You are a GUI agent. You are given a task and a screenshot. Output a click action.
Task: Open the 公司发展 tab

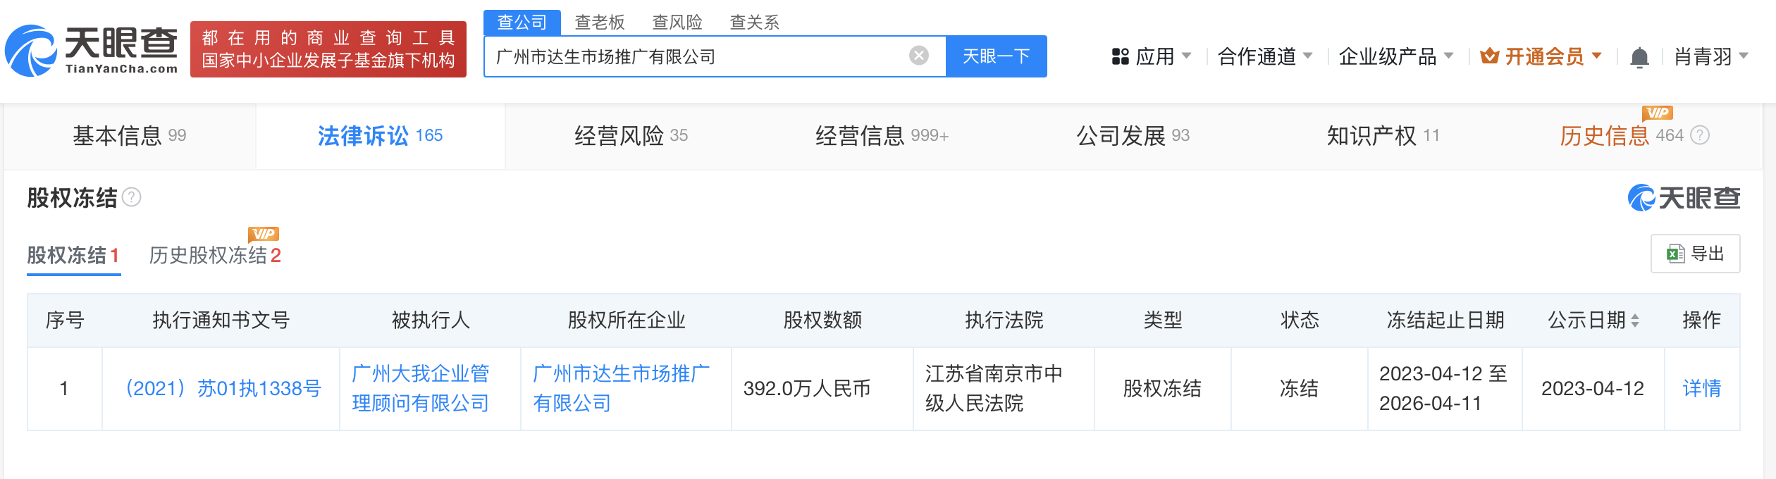(1133, 136)
